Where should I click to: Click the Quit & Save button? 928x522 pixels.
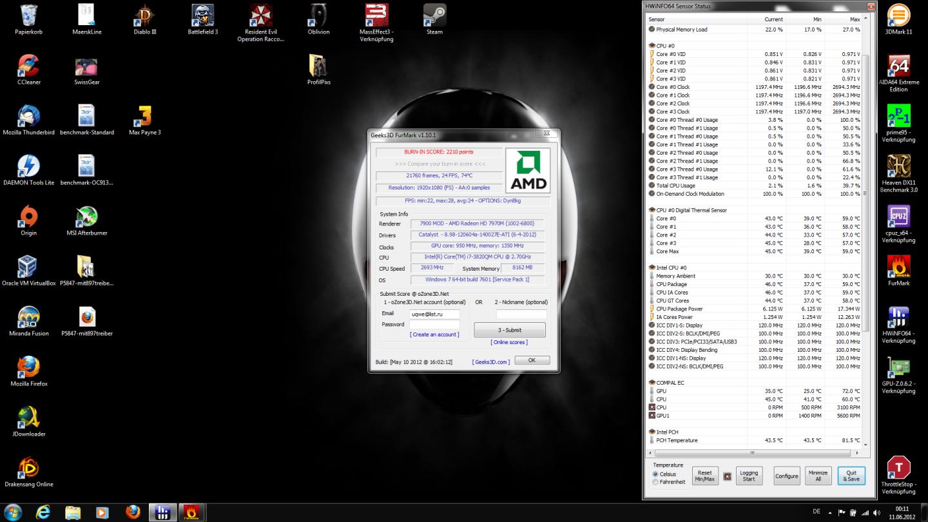click(x=851, y=476)
